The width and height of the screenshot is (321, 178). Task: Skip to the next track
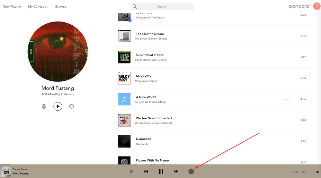(176, 172)
